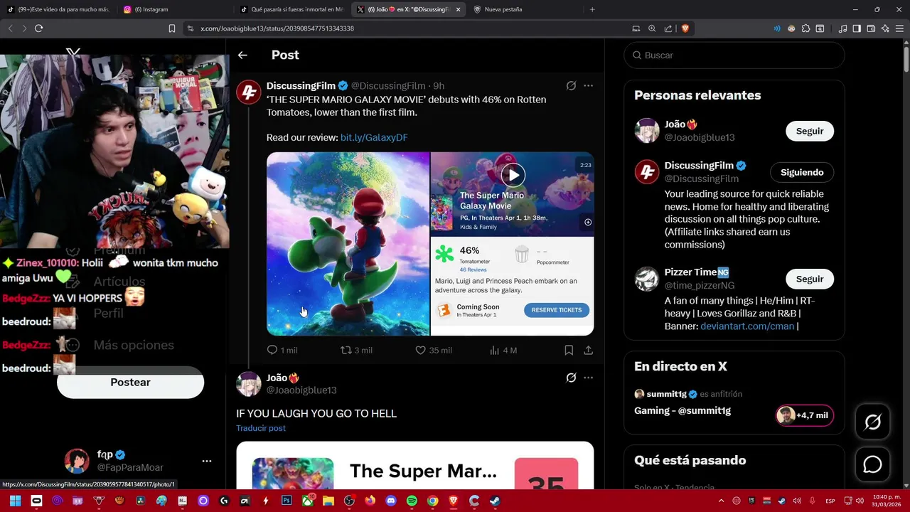Click Siguiendo button for DiscussingFilm
The height and width of the screenshot is (512, 910).
point(802,172)
